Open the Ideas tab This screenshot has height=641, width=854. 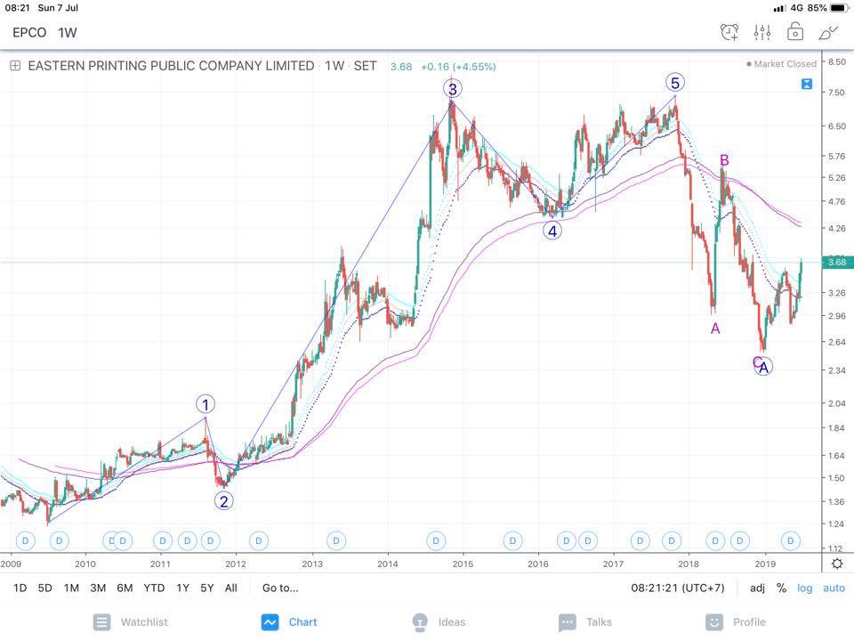[439, 622]
